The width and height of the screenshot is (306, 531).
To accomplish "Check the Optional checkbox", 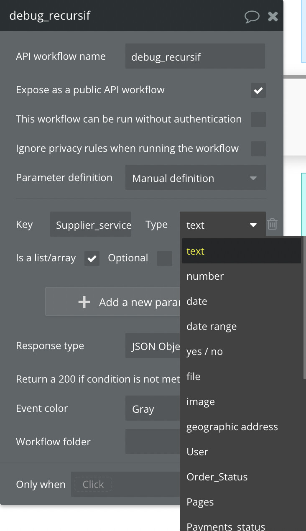I will (x=164, y=258).
